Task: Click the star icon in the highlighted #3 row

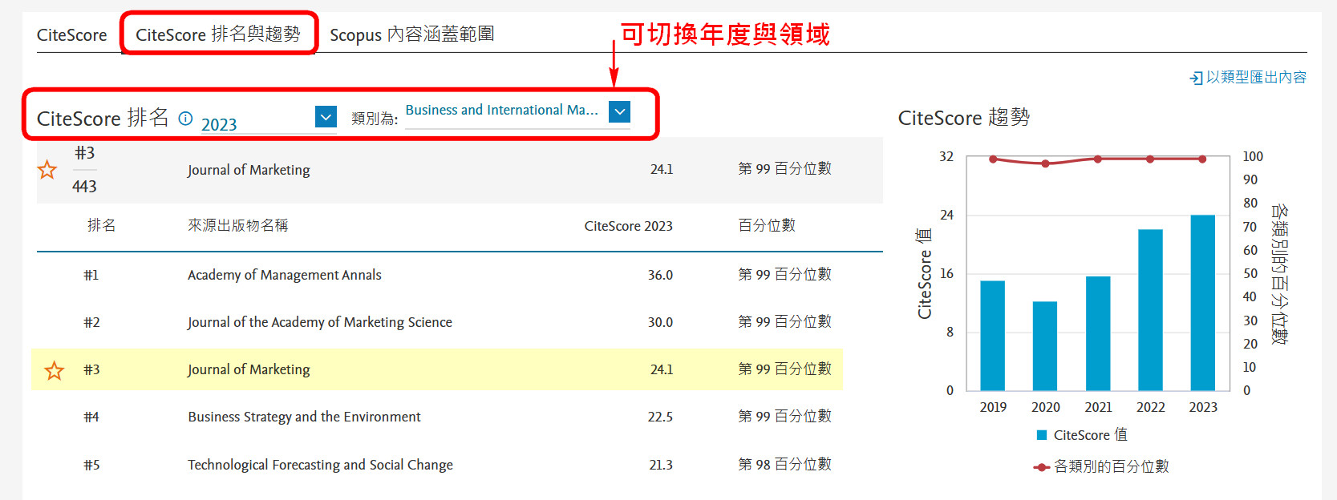Action: tap(54, 370)
